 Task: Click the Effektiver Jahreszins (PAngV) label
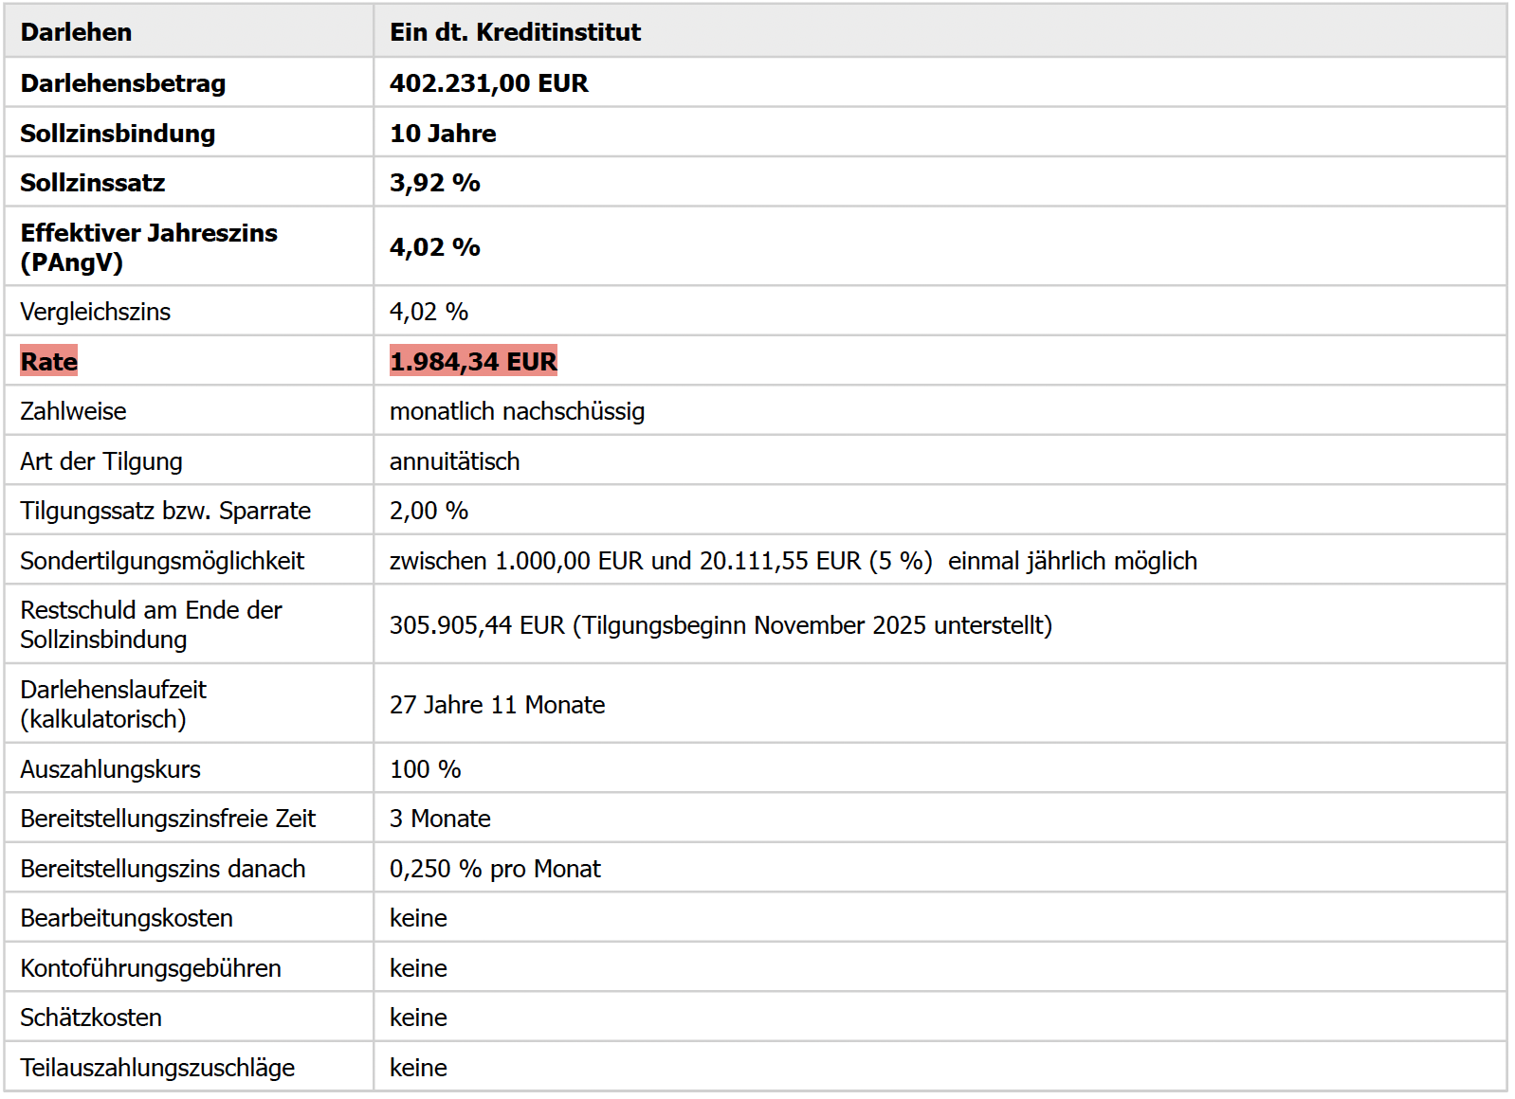point(149,247)
